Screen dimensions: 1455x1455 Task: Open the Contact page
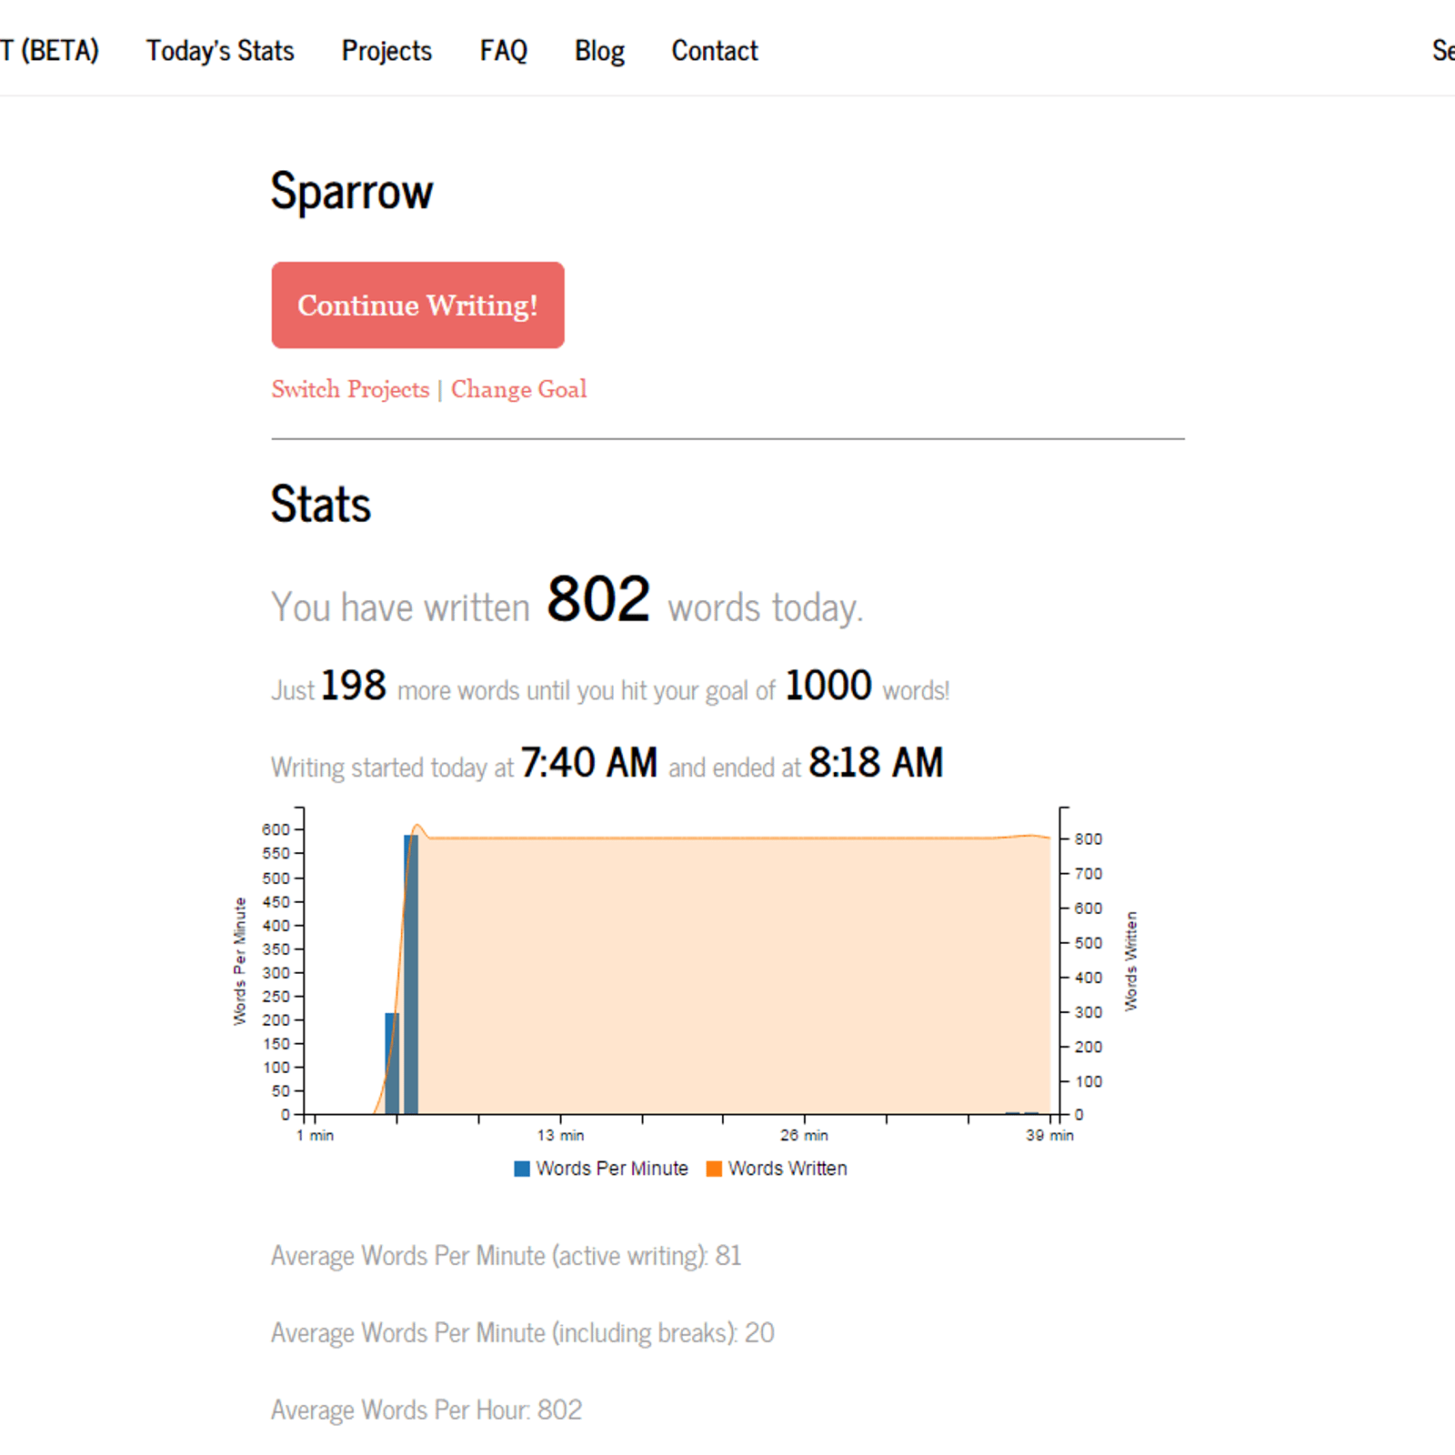tap(715, 51)
